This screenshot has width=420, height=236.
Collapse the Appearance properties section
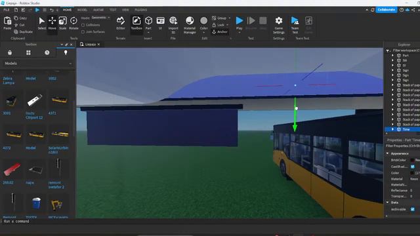[x=387, y=153]
